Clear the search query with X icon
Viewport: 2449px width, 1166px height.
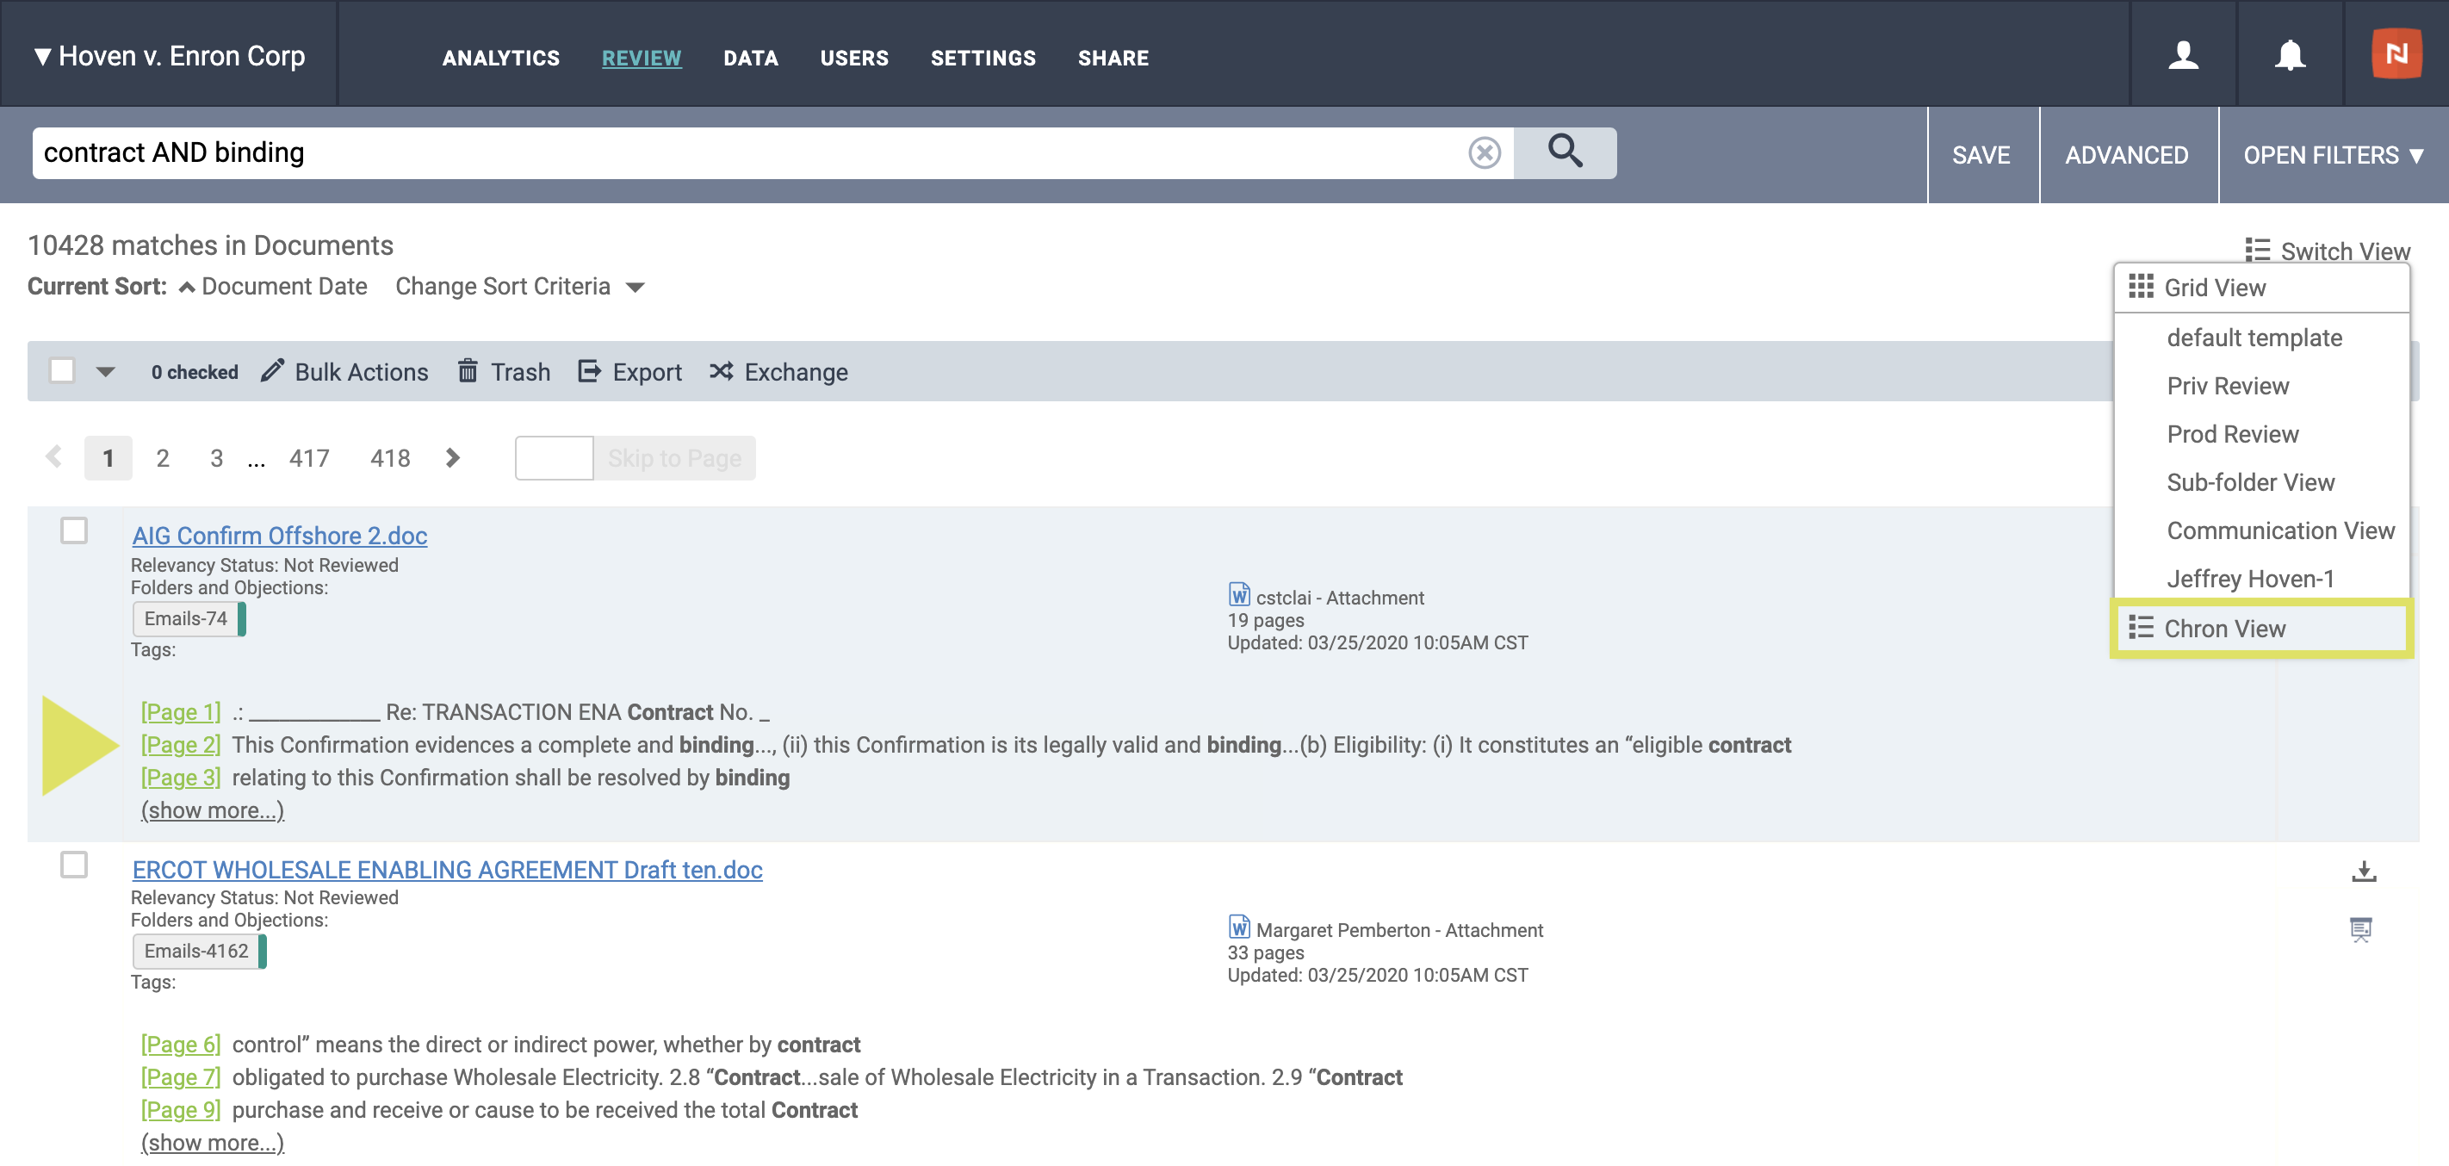pos(1483,152)
